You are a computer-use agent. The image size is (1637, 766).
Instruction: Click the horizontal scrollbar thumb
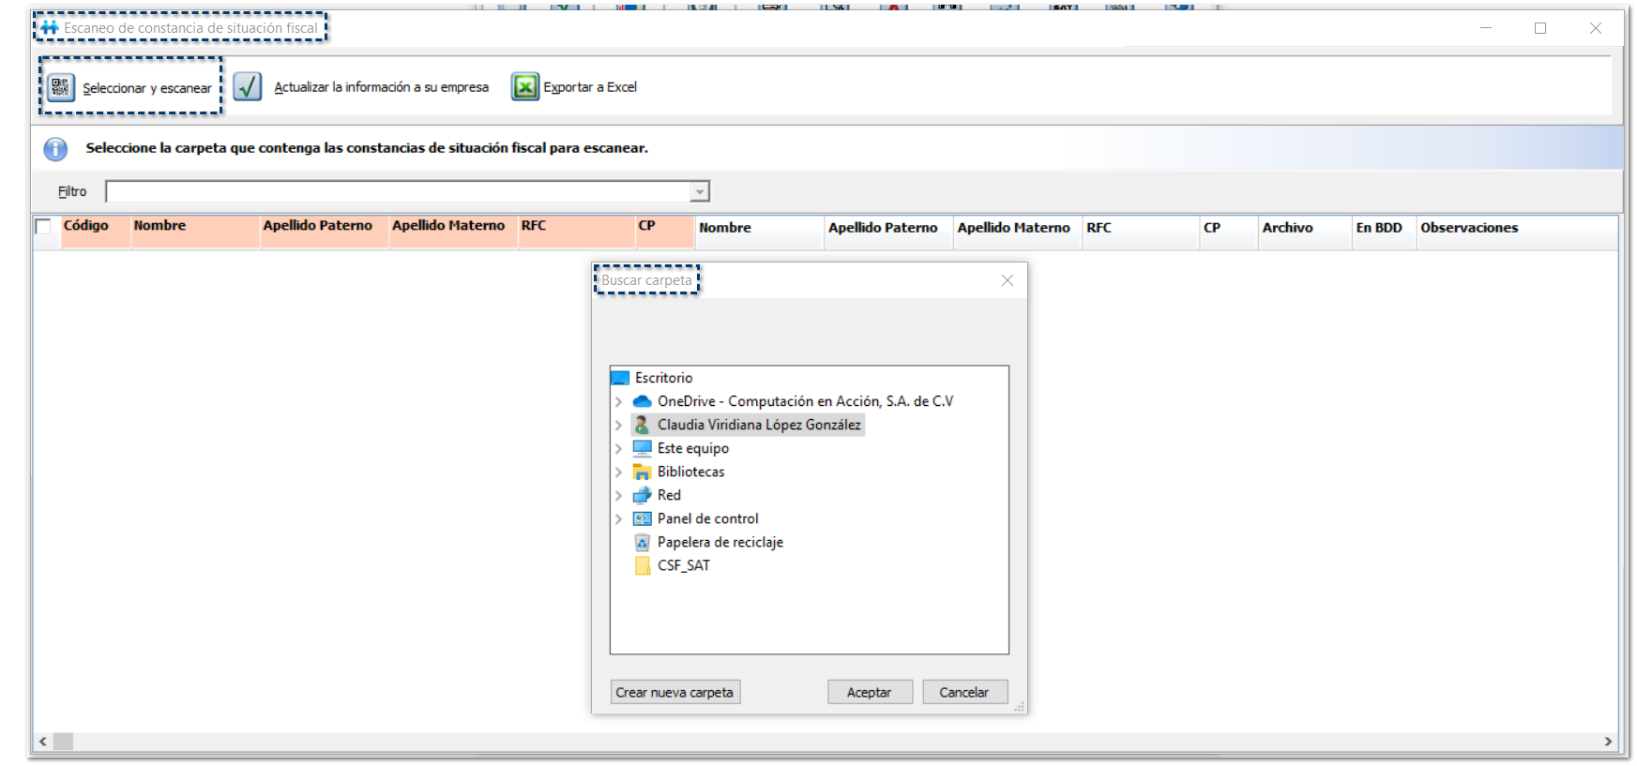(x=63, y=742)
